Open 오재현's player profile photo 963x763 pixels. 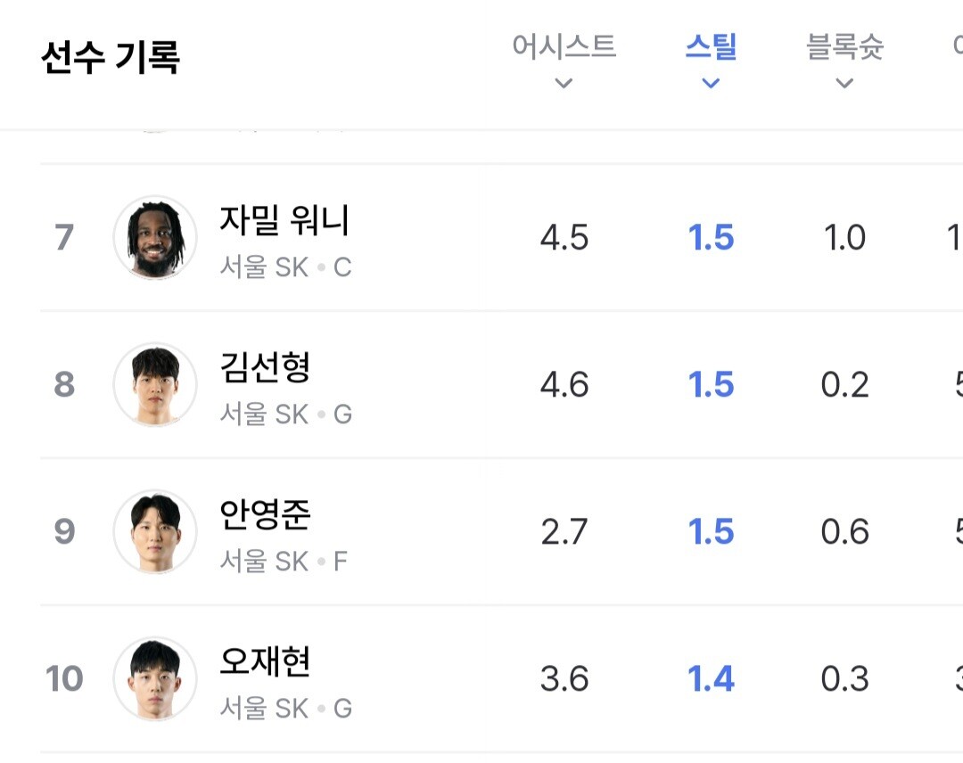tap(155, 678)
